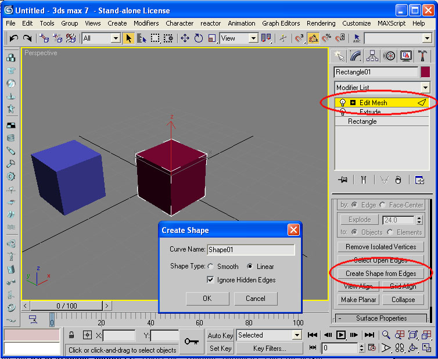The width and height of the screenshot is (438, 359).
Task: Select the Edge radio button
Action: pyautogui.click(x=354, y=205)
